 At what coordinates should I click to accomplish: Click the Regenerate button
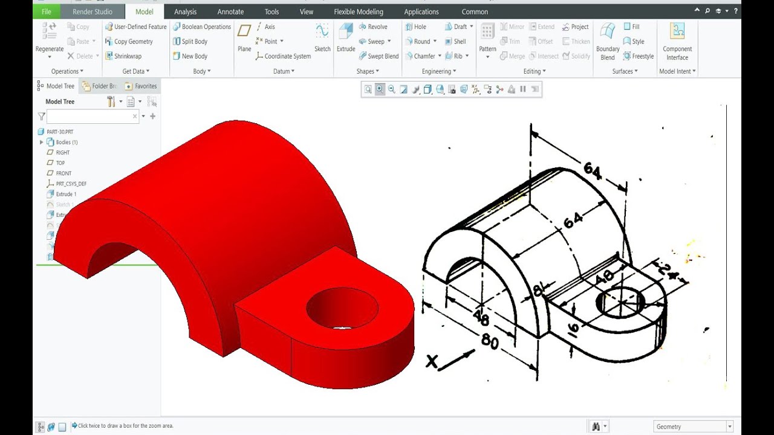coord(50,41)
